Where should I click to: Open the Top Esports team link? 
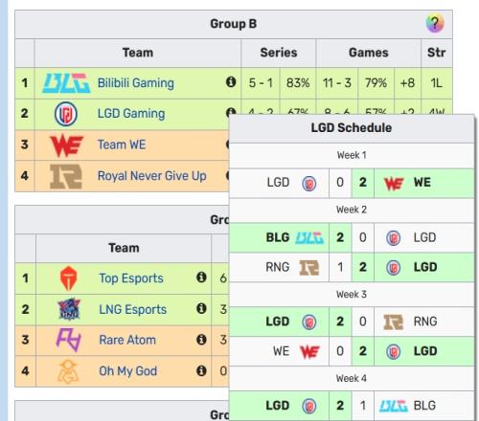click(131, 278)
